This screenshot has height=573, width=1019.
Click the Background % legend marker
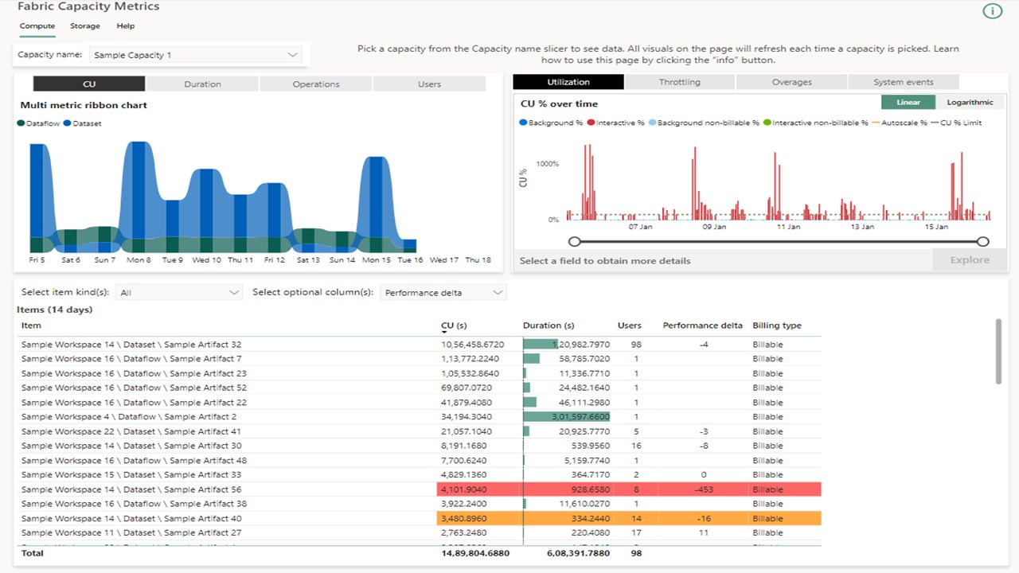tap(523, 123)
